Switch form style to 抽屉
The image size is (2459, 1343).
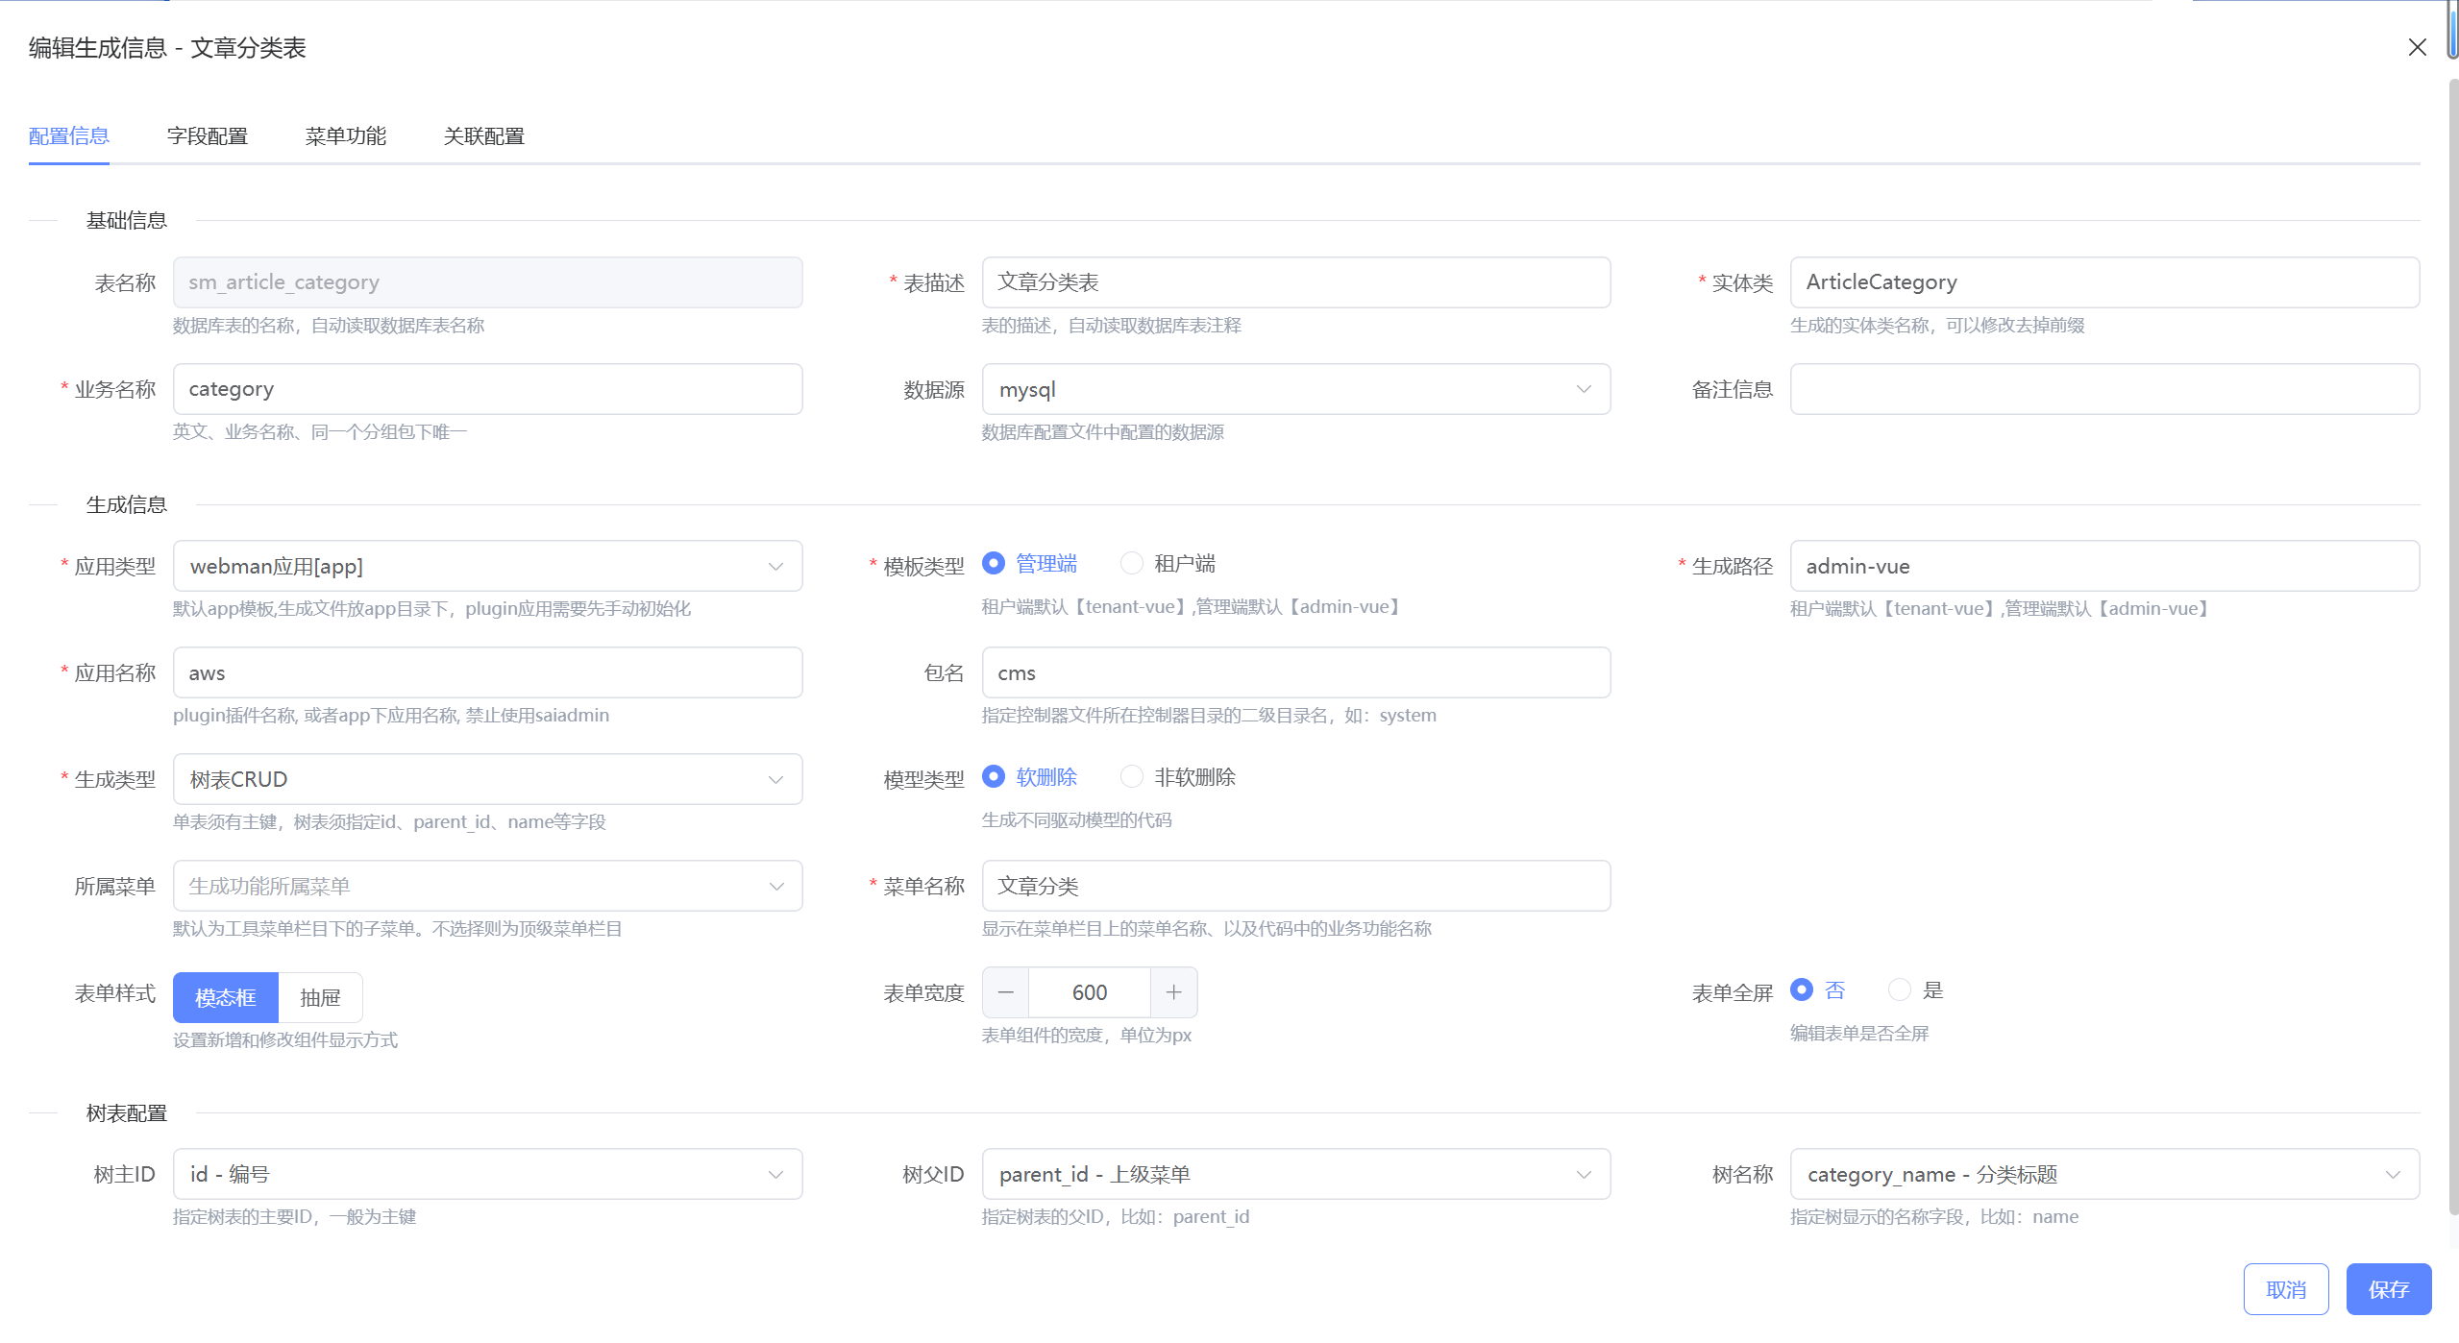pyautogui.click(x=320, y=997)
